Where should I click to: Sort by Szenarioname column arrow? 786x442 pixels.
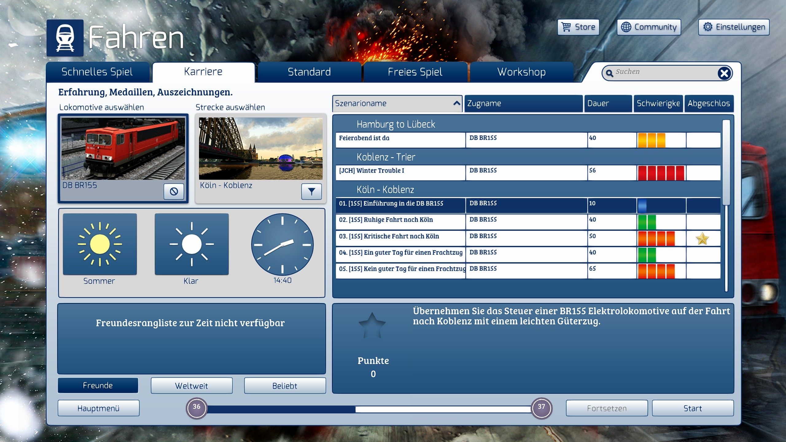coord(457,103)
